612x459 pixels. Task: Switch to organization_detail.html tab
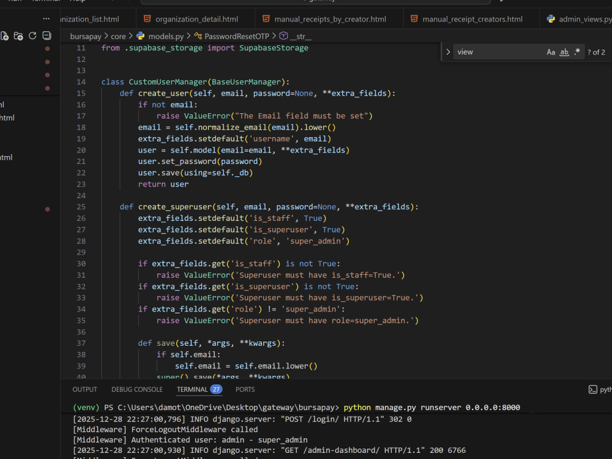coord(196,19)
